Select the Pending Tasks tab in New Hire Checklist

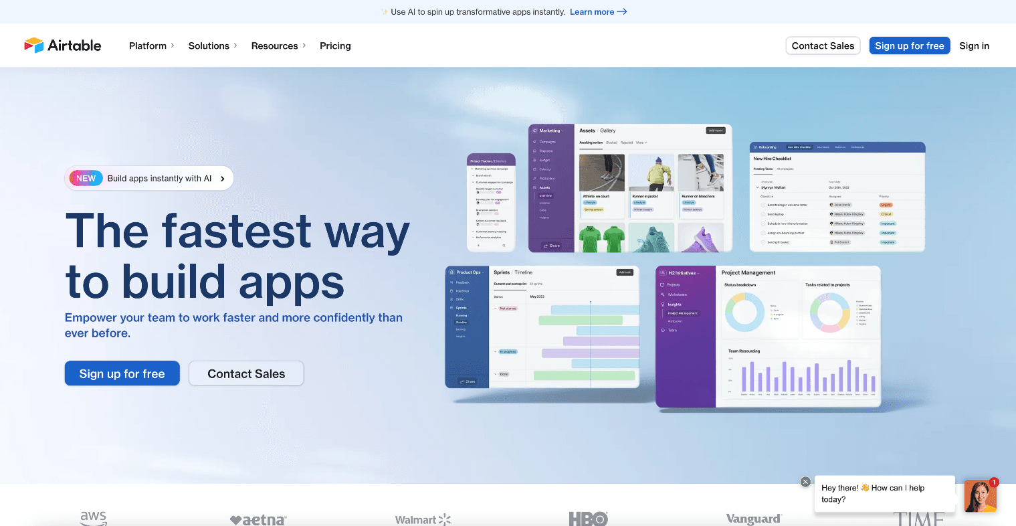coord(763,169)
